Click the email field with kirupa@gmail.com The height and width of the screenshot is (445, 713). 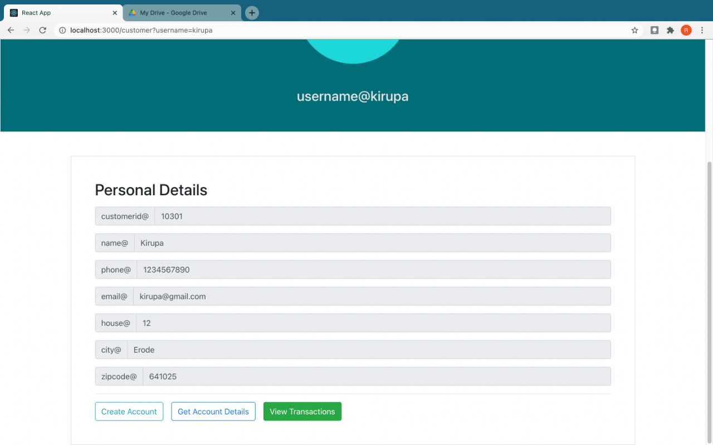[x=372, y=296]
